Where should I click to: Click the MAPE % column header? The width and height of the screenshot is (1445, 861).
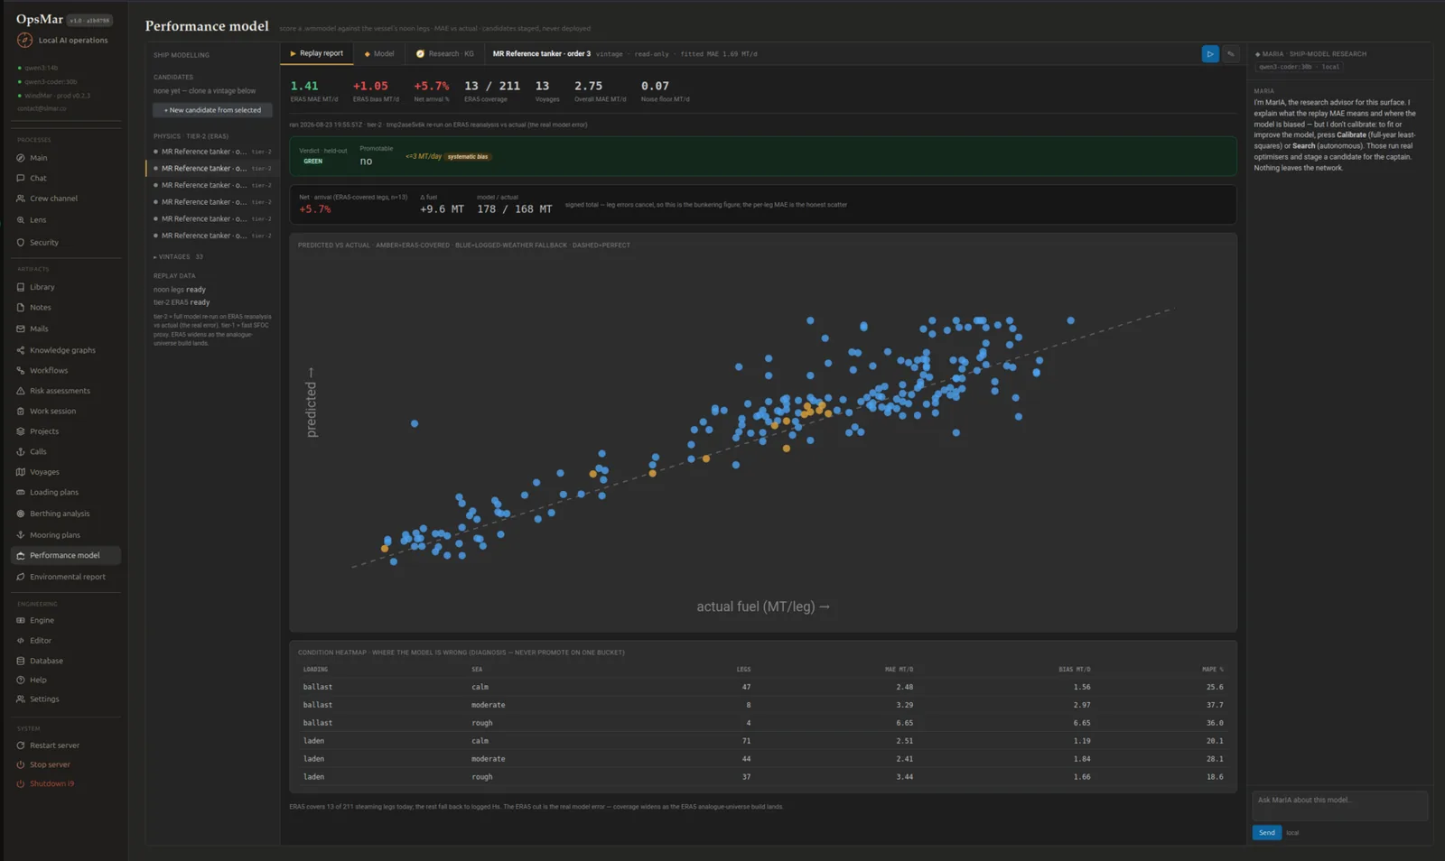1213,670
